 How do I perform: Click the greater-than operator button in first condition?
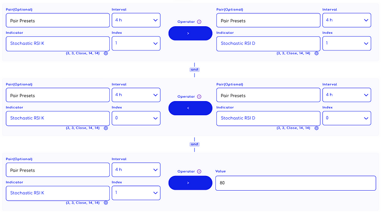point(190,33)
